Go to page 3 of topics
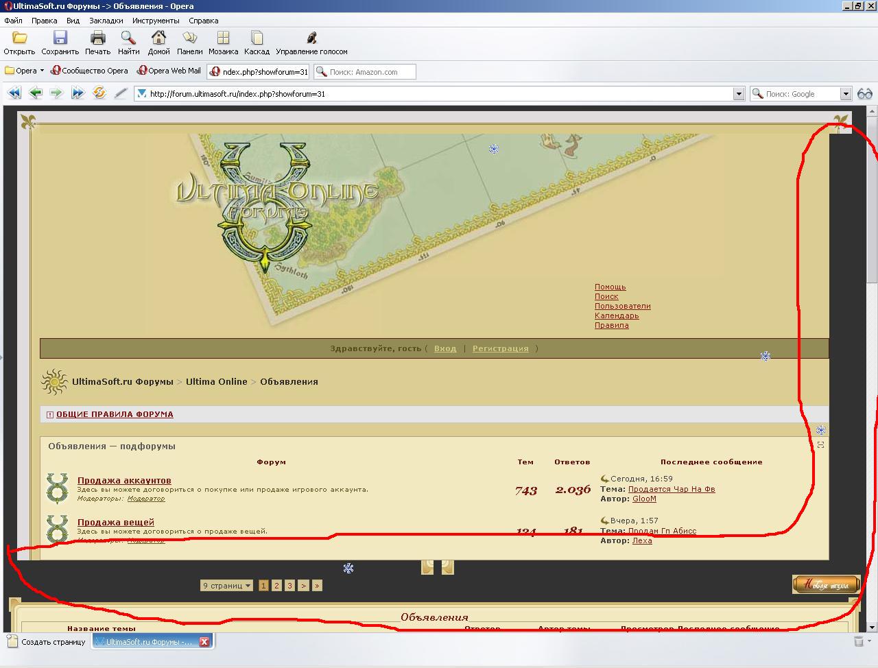The width and height of the screenshot is (878, 668). tap(289, 586)
